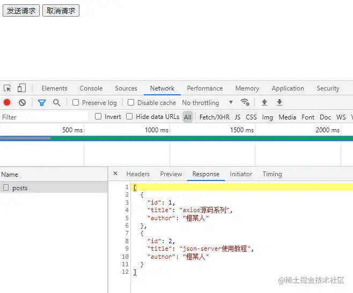The height and width of the screenshot is (293, 353).
Task: Click the 500 ms timeline marker
Action: tap(72, 130)
